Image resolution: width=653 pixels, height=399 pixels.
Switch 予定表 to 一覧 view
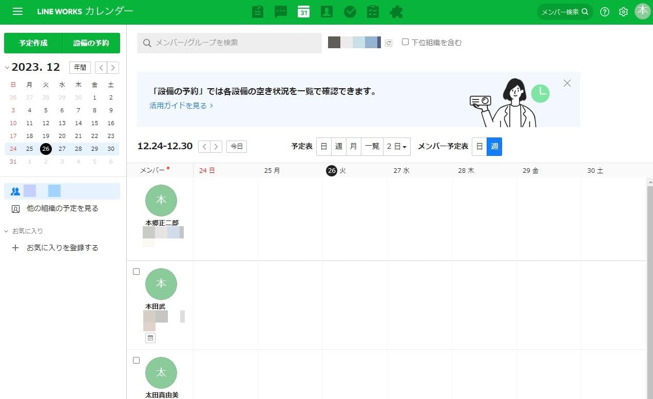pos(372,147)
